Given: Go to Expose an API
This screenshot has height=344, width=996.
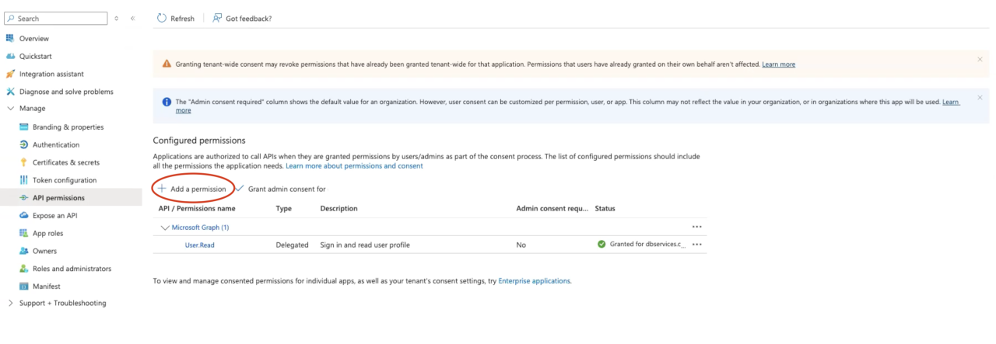Looking at the screenshot, I should pos(54,215).
